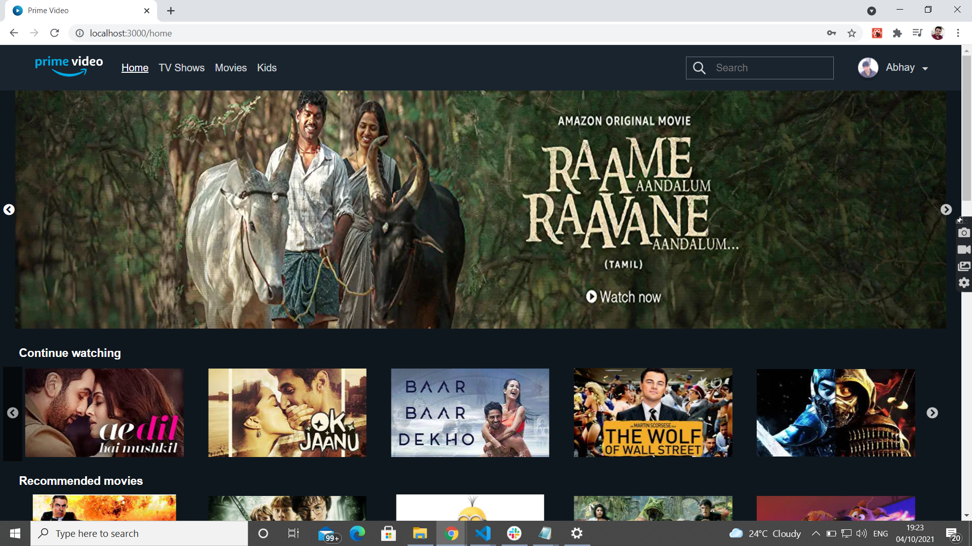The image size is (972, 546).
Task: Click the Prime Video logo
Action: click(x=69, y=66)
